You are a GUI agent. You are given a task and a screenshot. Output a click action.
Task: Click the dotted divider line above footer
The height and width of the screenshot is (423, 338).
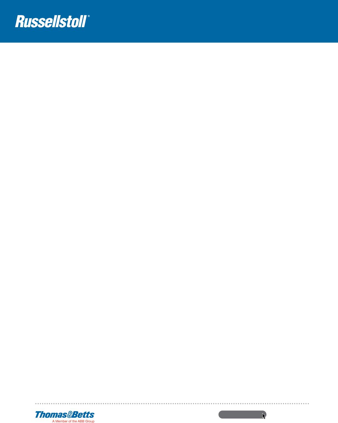tap(172, 404)
